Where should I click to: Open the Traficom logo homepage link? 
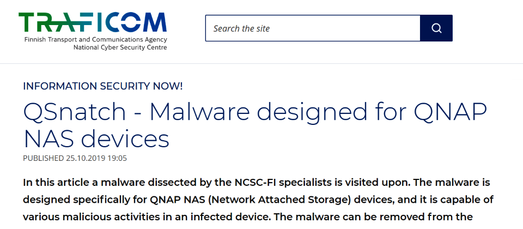93,32
